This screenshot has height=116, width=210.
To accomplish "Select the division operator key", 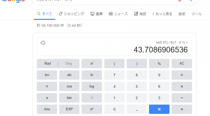I will coord(182,75).
